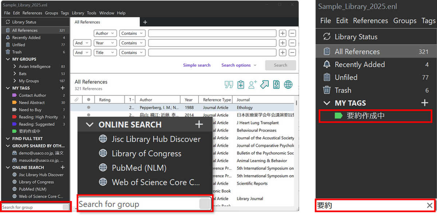The width and height of the screenshot is (437, 216).
Task: Click the text field in the Author search row
Action: [x=212, y=34]
